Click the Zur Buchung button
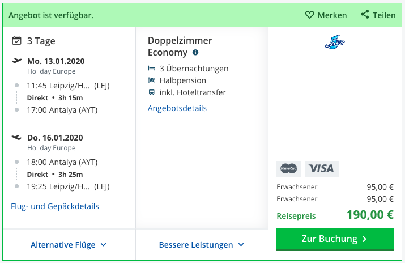 pos(335,239)
